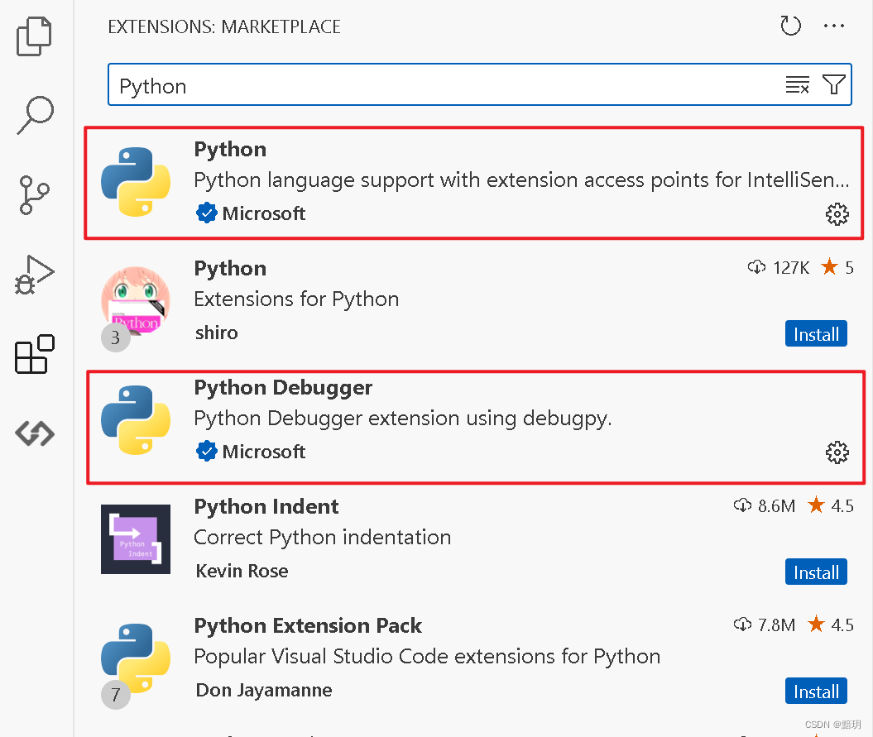Open Views and More Actions menu
Screen dimensions: 873x737
click(833, 26)
